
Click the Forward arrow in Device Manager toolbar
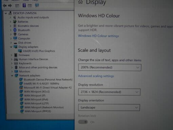[10, 5]
